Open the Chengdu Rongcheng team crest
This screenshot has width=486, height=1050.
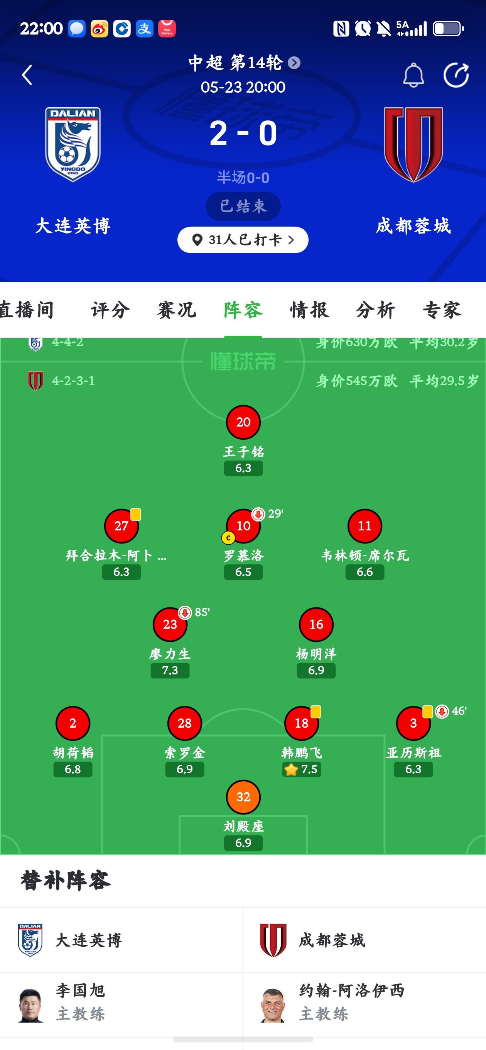[413, 144]
